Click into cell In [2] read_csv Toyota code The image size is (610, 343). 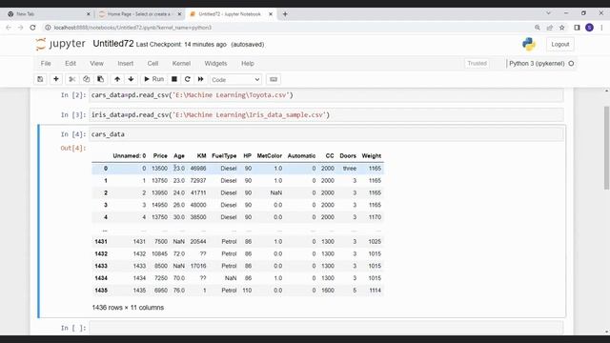coord(326,95)
